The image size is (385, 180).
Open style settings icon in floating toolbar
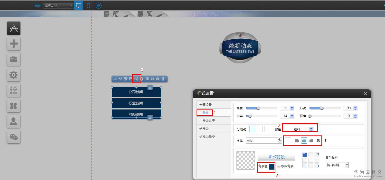tap(136, 79)
